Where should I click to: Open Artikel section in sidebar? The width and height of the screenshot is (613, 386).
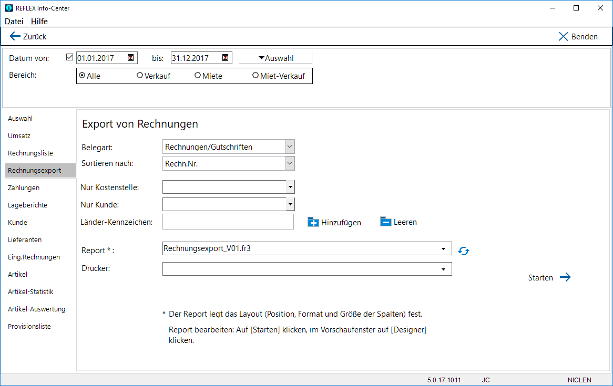point(17,274)
